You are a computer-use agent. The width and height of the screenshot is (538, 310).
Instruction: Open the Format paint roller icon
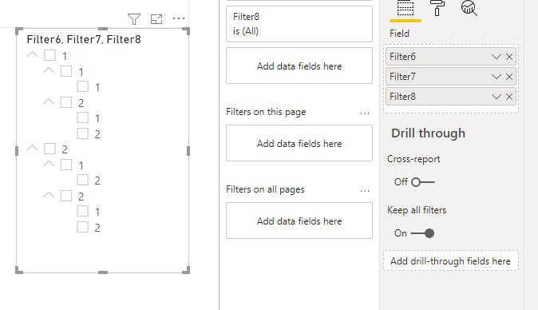(437, 7)
